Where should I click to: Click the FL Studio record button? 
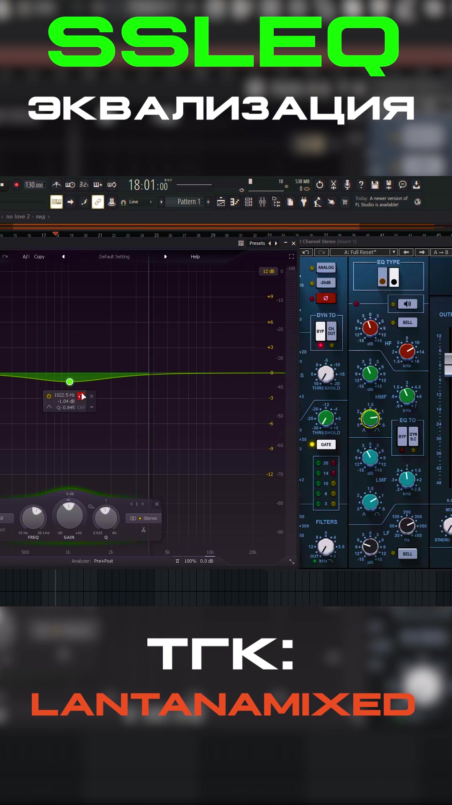click(x=16, y=184)
